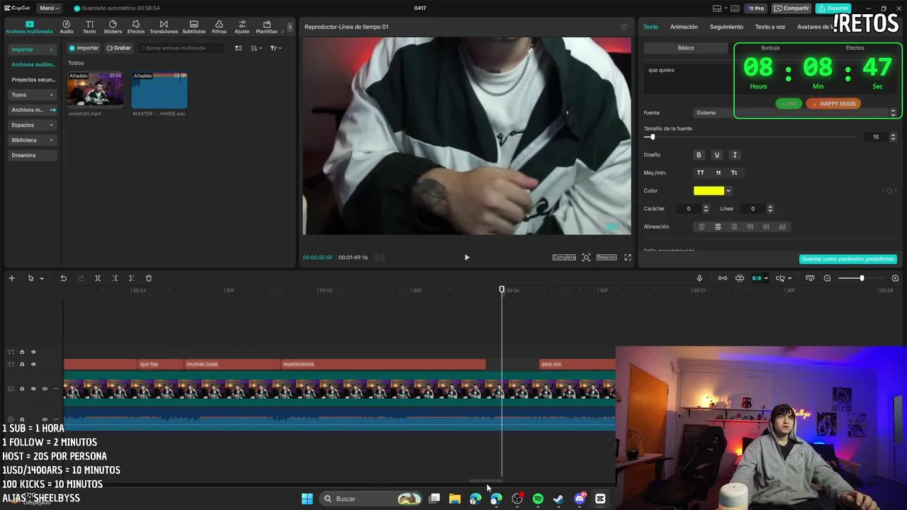The image size is (907, 510).
Task: Switch to the Animación tab
Action: (x=684, y=27)
